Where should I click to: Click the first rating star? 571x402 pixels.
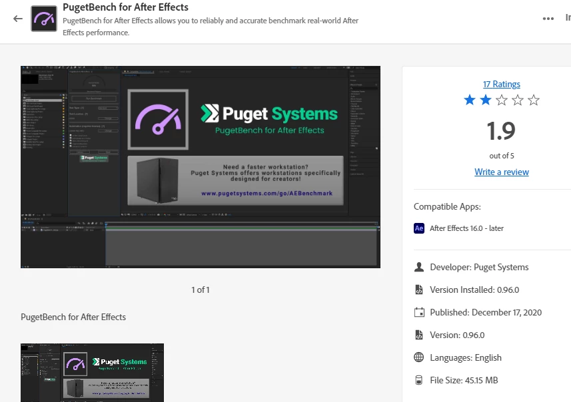[470, 100]
